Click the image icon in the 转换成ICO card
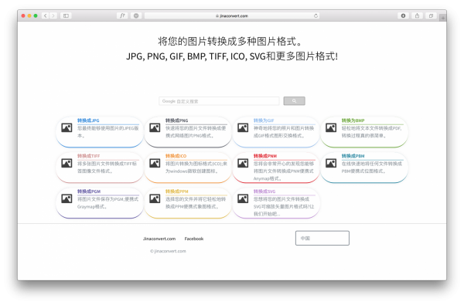This screenshot has width=464, height=305. click(155, 163)
